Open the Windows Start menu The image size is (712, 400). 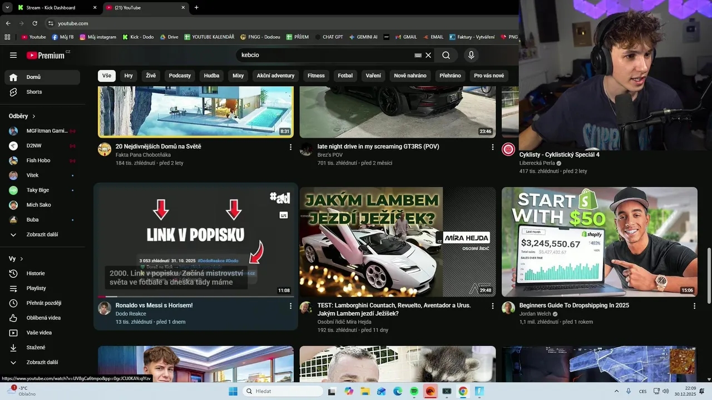233,391
